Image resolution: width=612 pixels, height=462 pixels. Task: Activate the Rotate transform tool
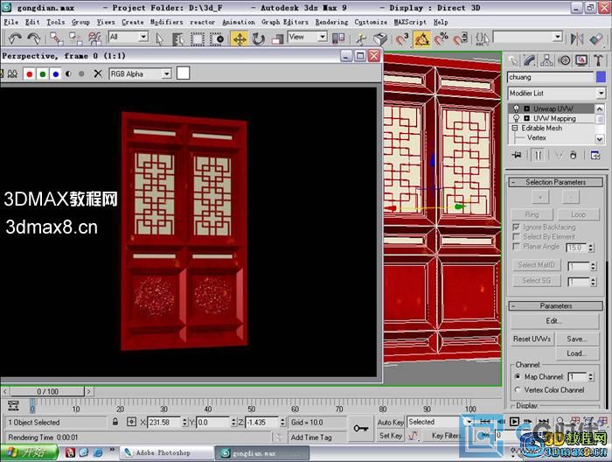point(259,38)
